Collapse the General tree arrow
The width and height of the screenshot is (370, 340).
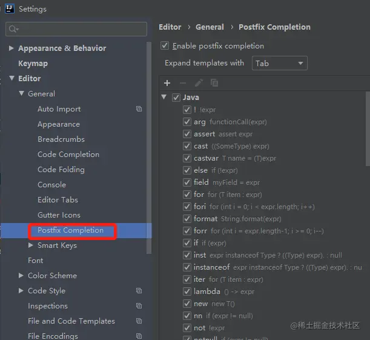[21, 93]
